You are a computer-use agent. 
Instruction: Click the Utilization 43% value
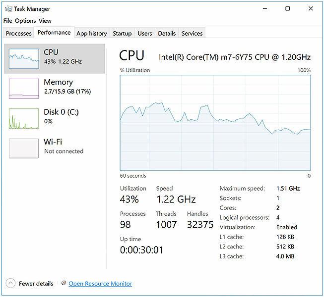coord(130,199)
